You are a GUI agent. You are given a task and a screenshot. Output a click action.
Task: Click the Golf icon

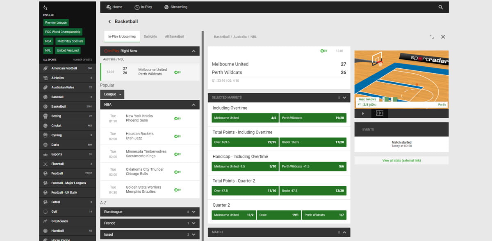click(x=46, y=212)
